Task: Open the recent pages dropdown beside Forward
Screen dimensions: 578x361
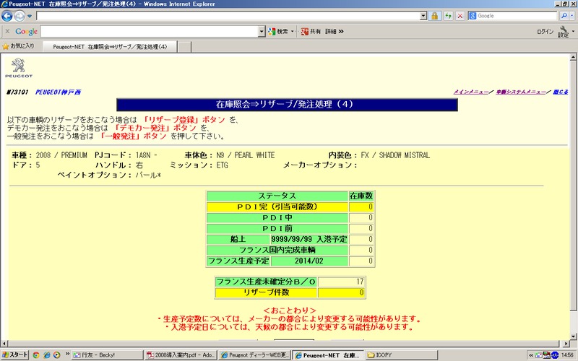Action: (x=30, y=16)
